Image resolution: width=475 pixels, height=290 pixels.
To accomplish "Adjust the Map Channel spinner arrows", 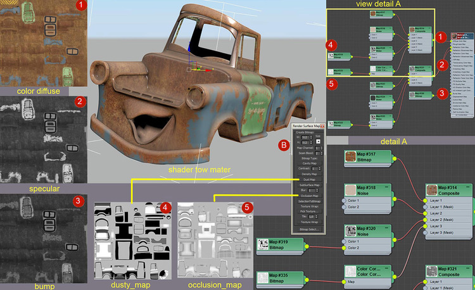I will [x=322, y=148].
